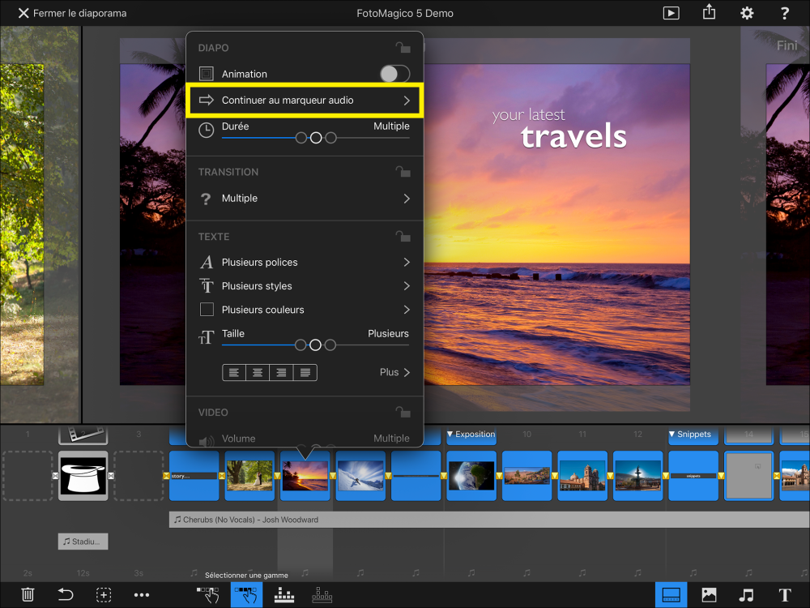Click the Plus text options link
The height and width of the screenshot is (608, 810).
pyautogui.click(x=394, y=372)
